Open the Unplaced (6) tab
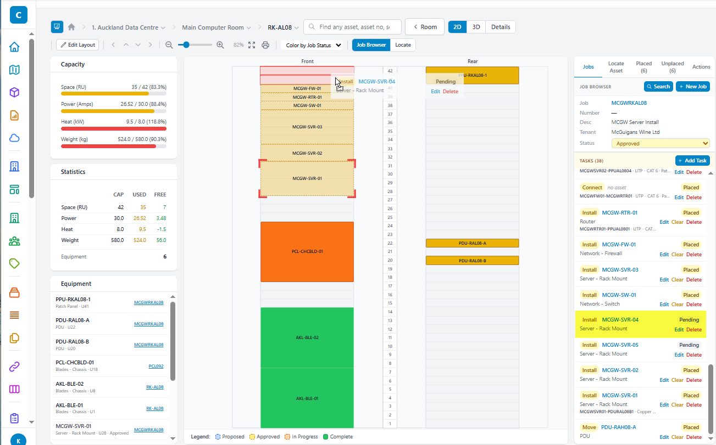This screenshot has width=716, height=445. click(x=672, y=67)
